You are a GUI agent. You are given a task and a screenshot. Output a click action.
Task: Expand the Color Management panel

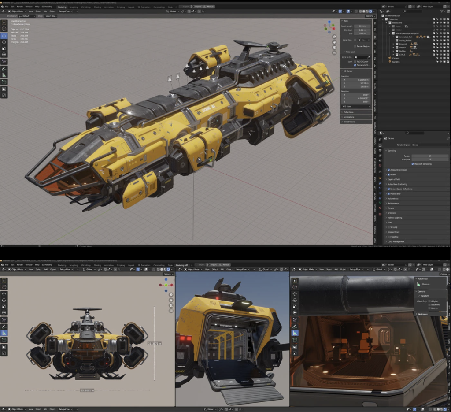pyautogui.click(x=418, y=241)
